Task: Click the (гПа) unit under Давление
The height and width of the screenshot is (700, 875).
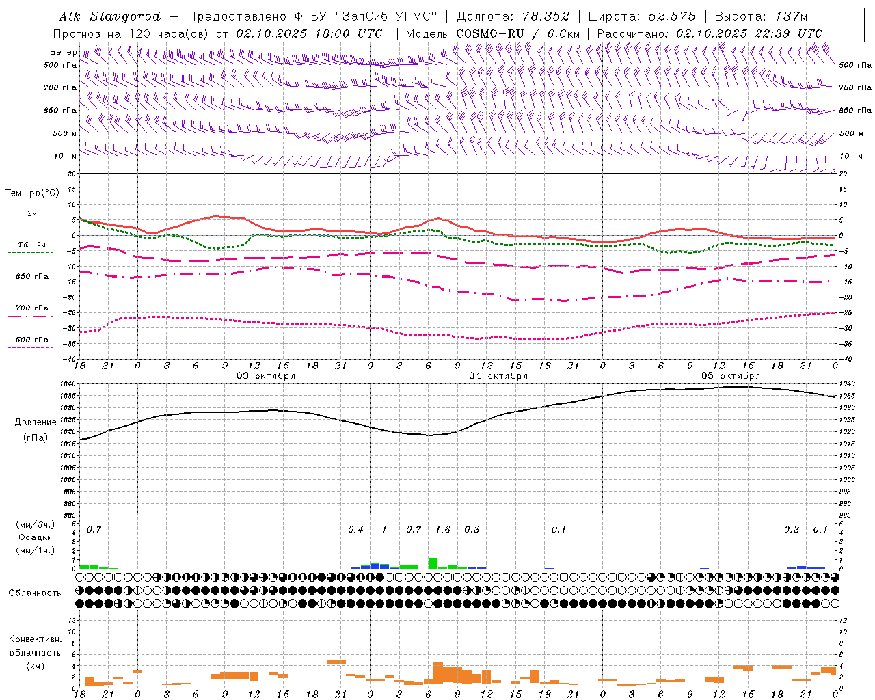Action: coord(36,437)
